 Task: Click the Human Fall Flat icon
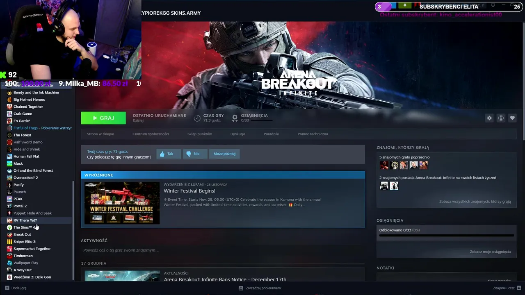9,157
